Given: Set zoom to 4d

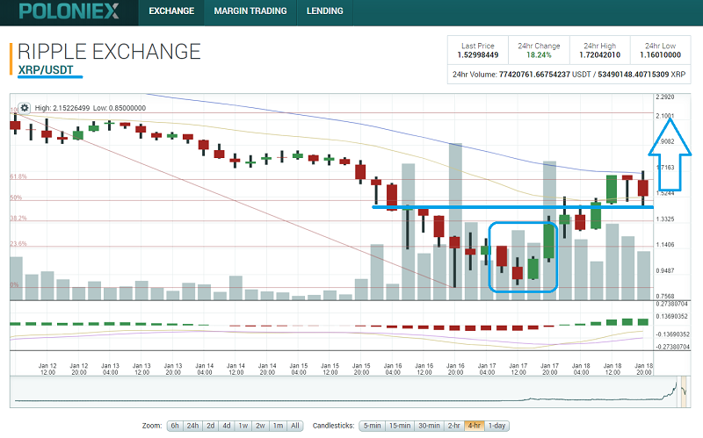Looking at the screenshot, I should [x=227, y=426].
